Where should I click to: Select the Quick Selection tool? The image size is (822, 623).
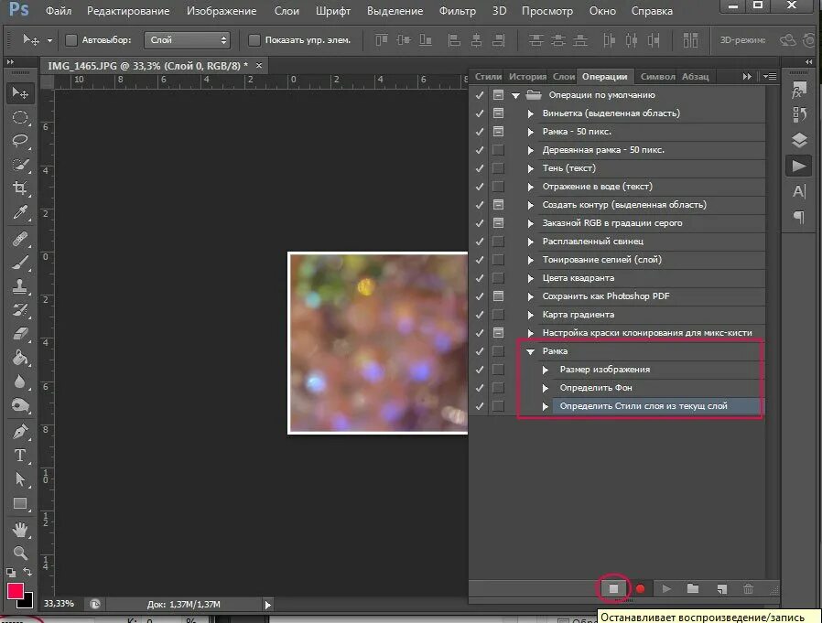[20, 165]
